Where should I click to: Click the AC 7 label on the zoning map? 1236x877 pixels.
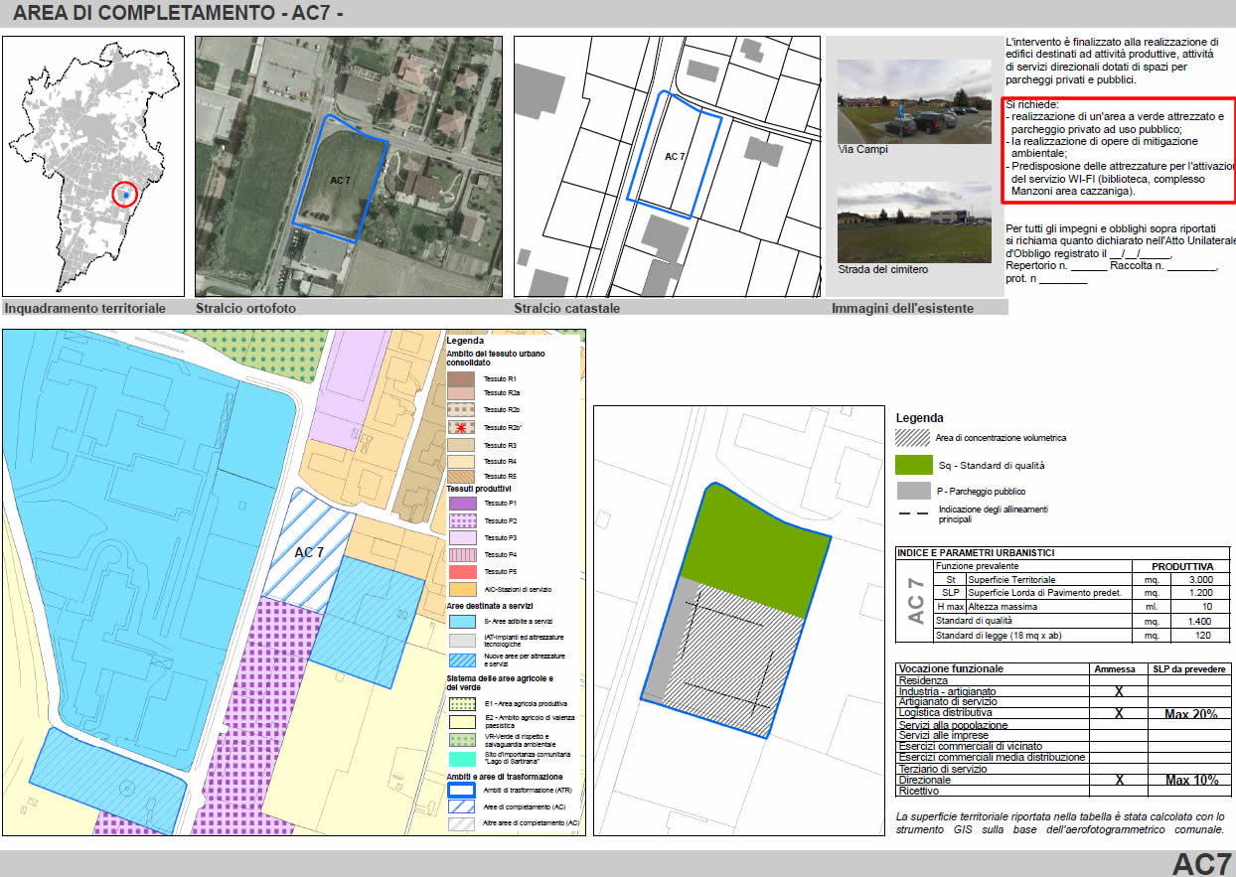click(309, 552)
